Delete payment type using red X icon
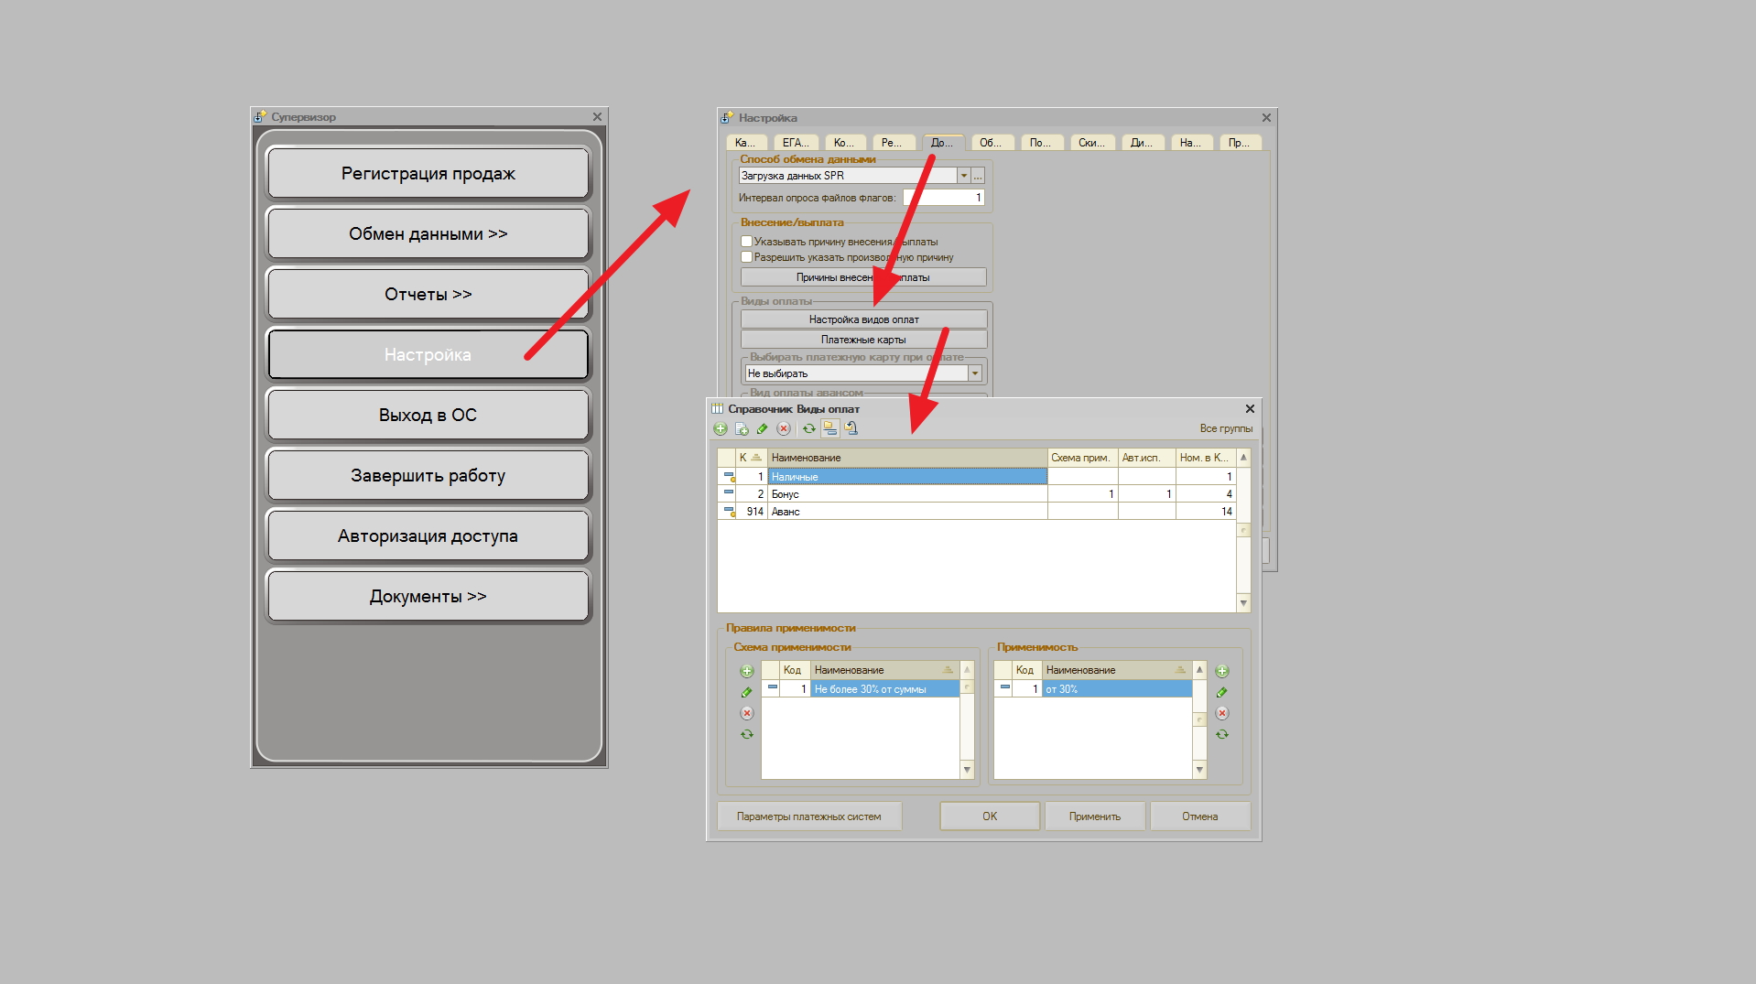The width and height of the screenshot is (1756, 984). [x=784, y=429]
